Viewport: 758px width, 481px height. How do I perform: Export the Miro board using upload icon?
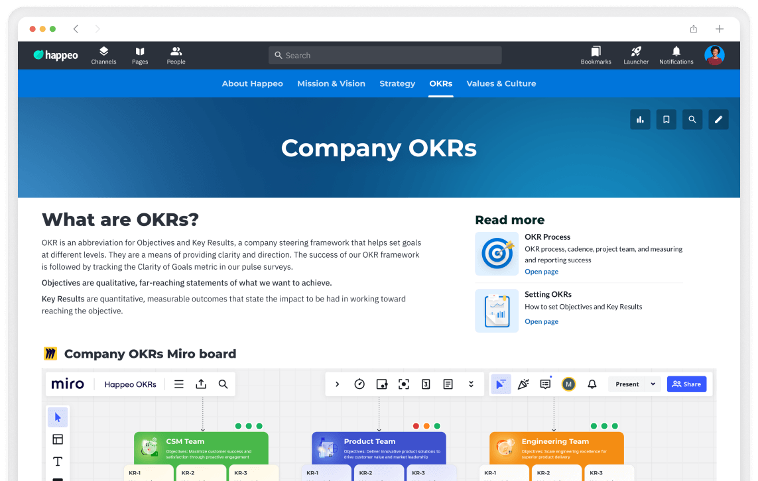[x=201, y=384]
